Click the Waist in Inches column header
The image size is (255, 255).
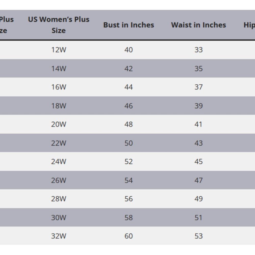tap(198, 25)
